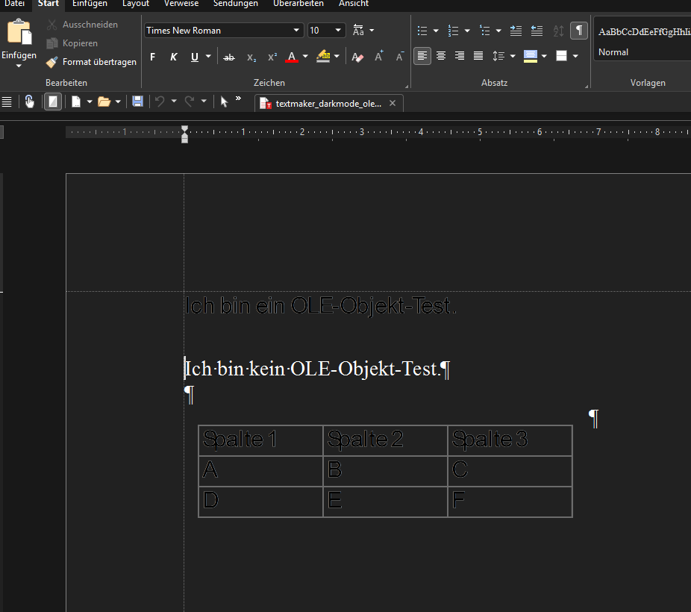Toggle touch mode hand icon

30,102
